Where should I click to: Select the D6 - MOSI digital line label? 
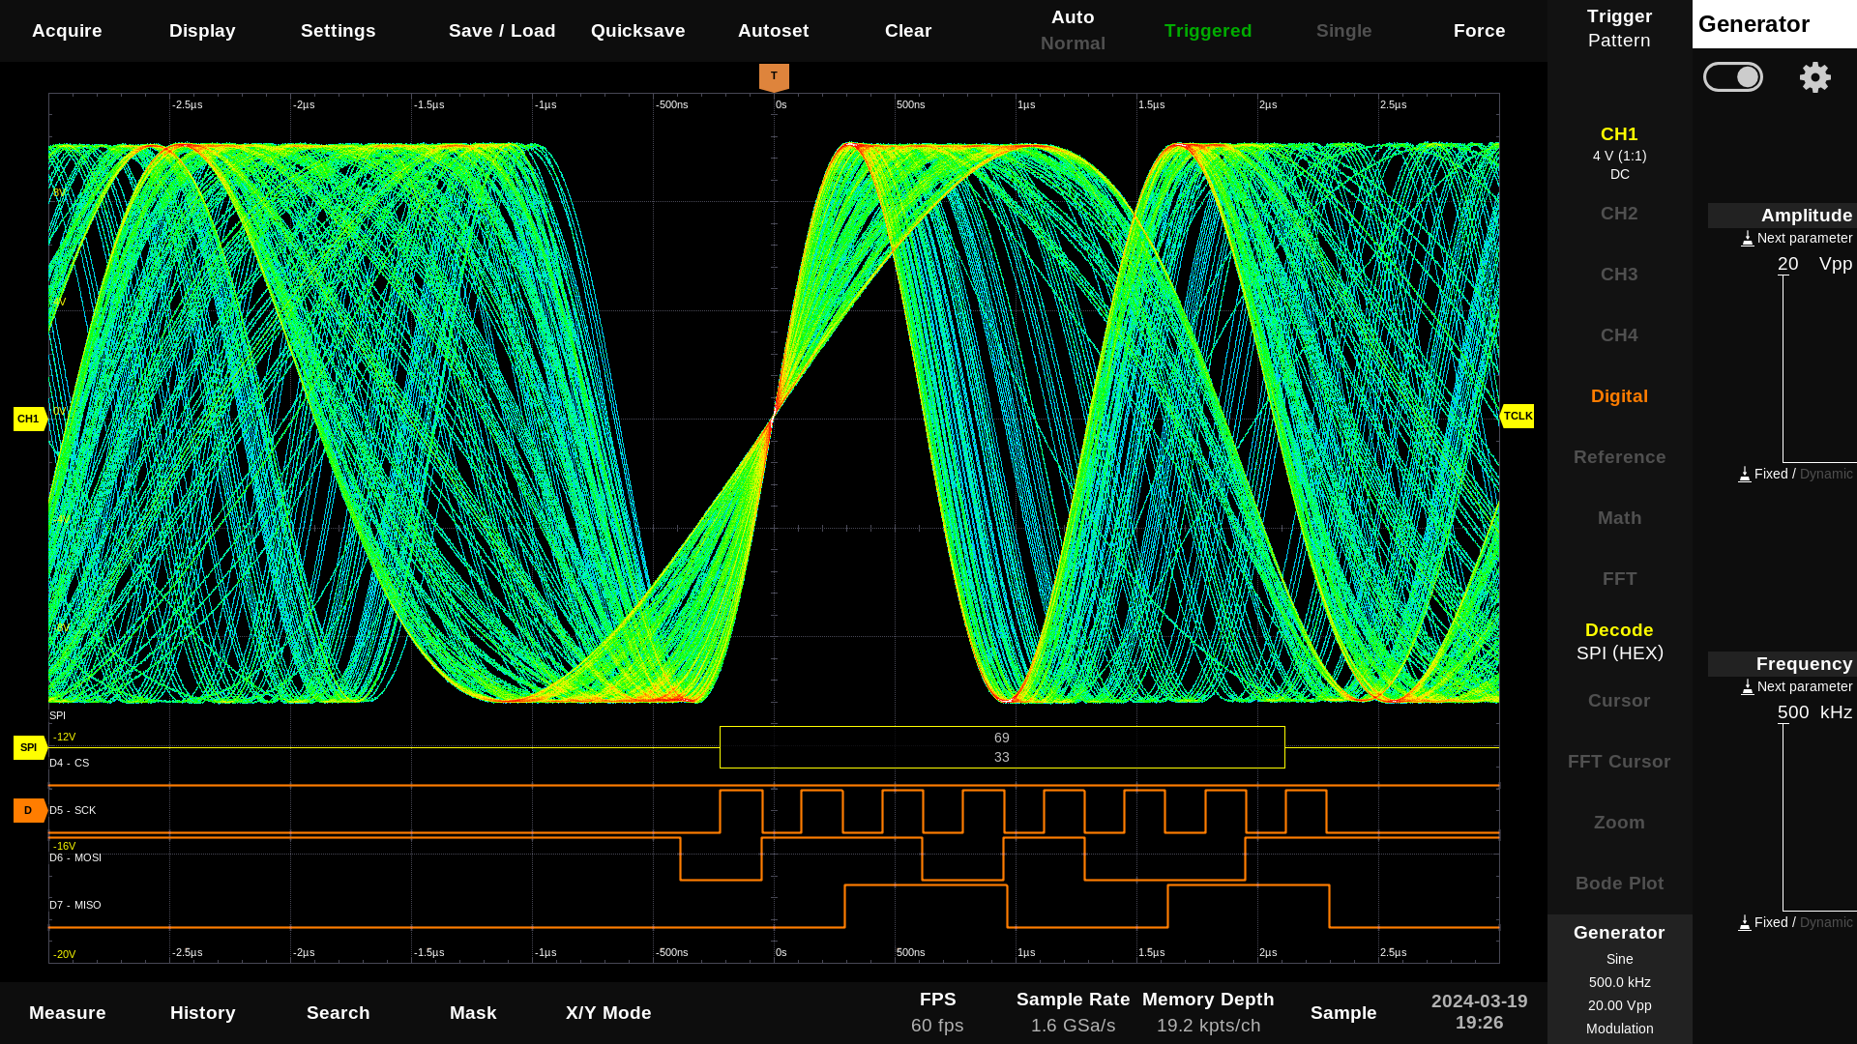[75, 857]
